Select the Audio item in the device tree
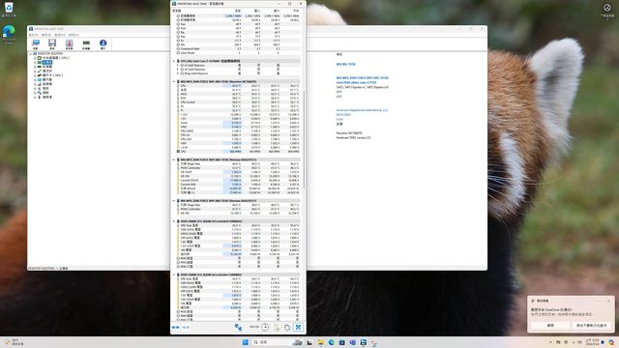The width and height of the screenshot is (619, 348). [45, 88]
